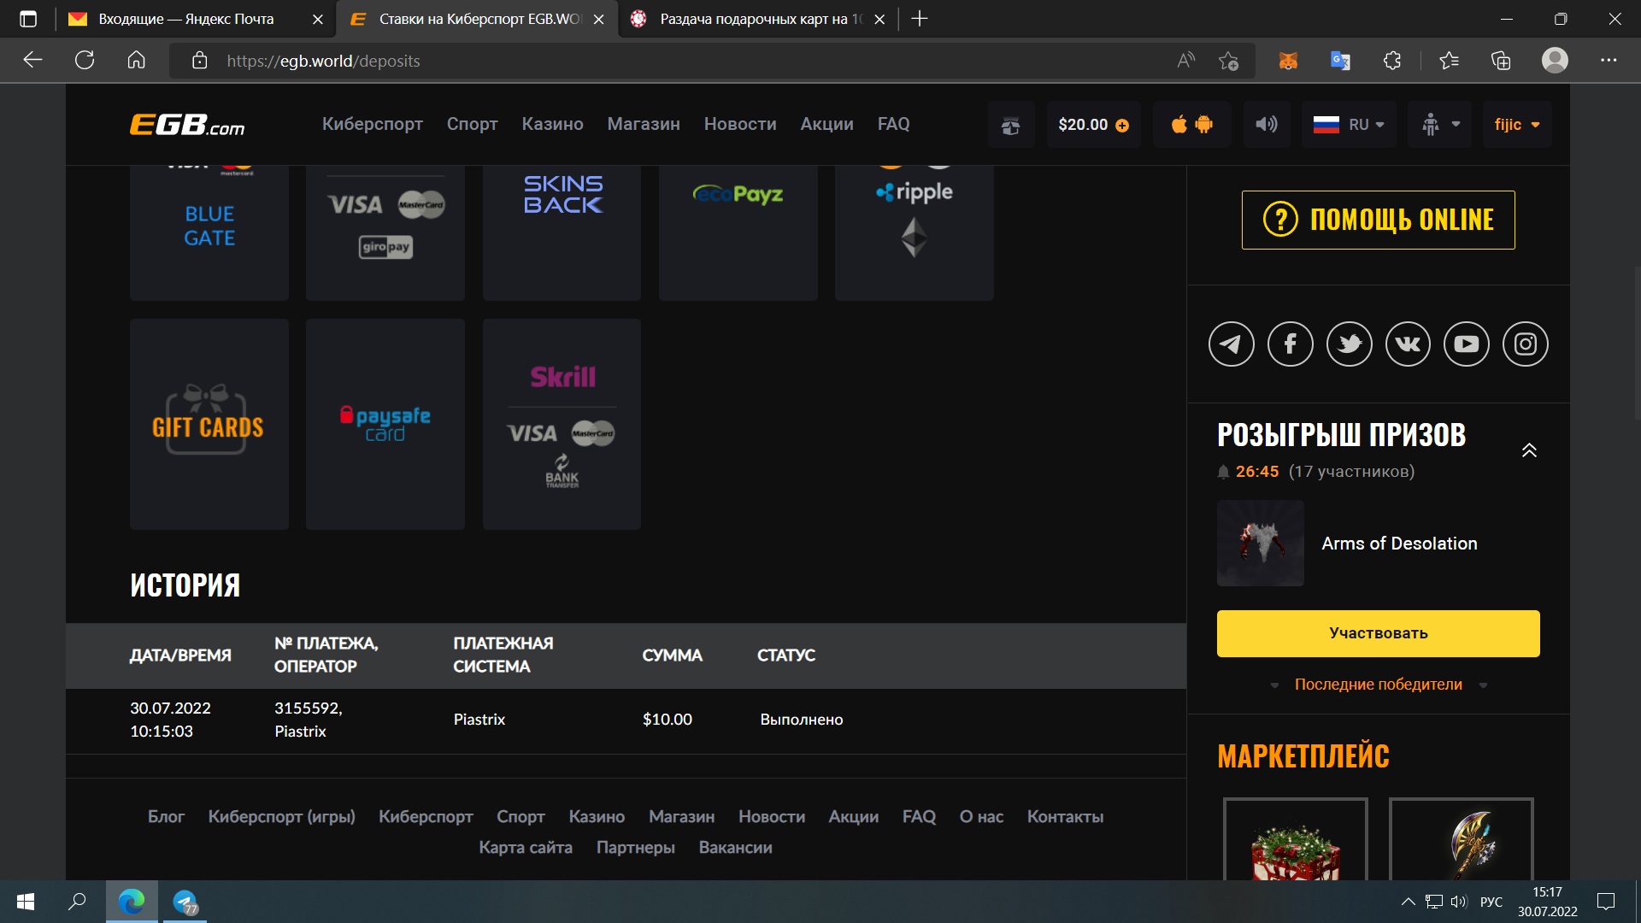Open the Facebook social icon
The image size is (1641, 923).
(x=1290, y=344)
